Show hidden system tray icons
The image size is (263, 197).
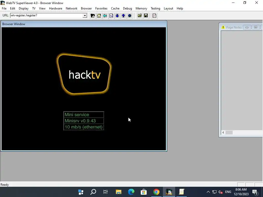tap(208, 192)
